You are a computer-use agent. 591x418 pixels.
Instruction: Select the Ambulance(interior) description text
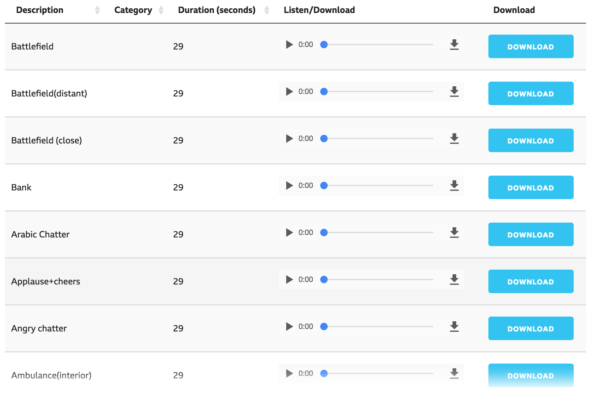51,375
